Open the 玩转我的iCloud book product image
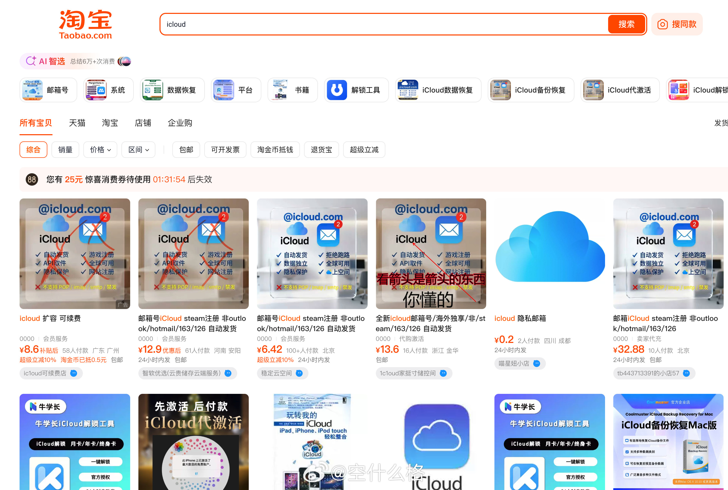Screen dimensions: 728x490 (312, 442)
